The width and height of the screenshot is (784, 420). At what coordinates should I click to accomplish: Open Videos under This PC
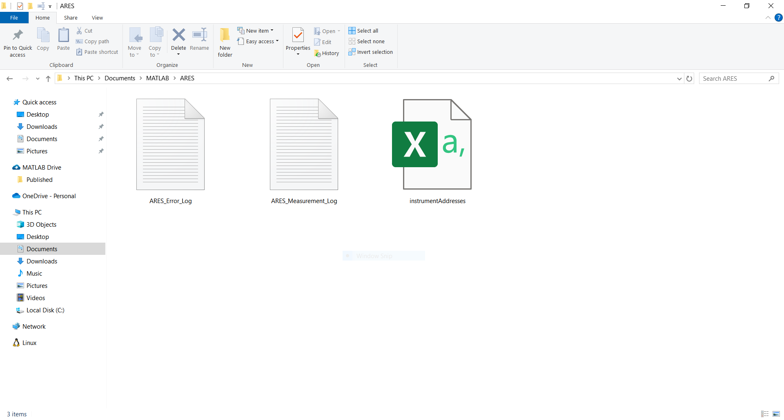click(36, 298)
